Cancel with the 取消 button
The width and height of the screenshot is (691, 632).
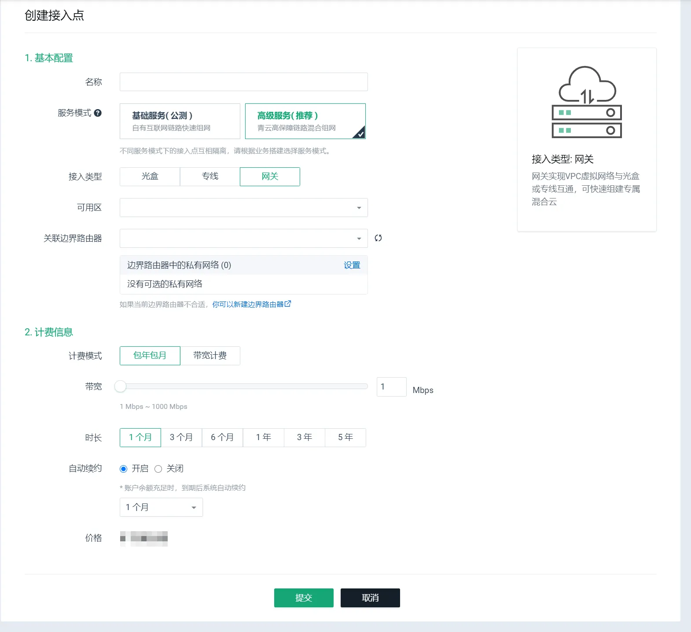pos(370,598)
